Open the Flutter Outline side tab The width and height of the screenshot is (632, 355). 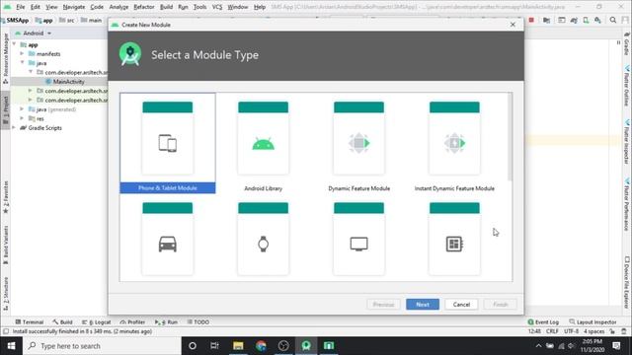click(x=627, y=86)
